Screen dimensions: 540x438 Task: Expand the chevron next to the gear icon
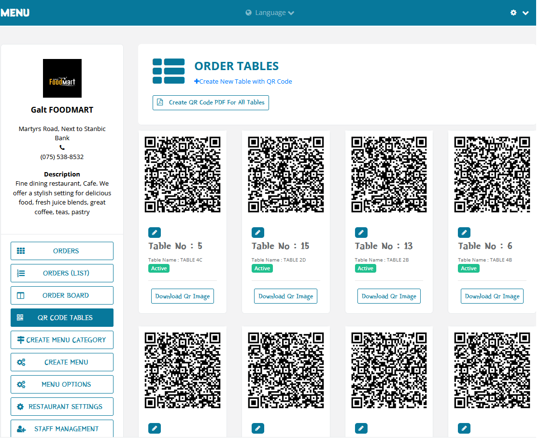pyautogui.click(x=526, y=13)
